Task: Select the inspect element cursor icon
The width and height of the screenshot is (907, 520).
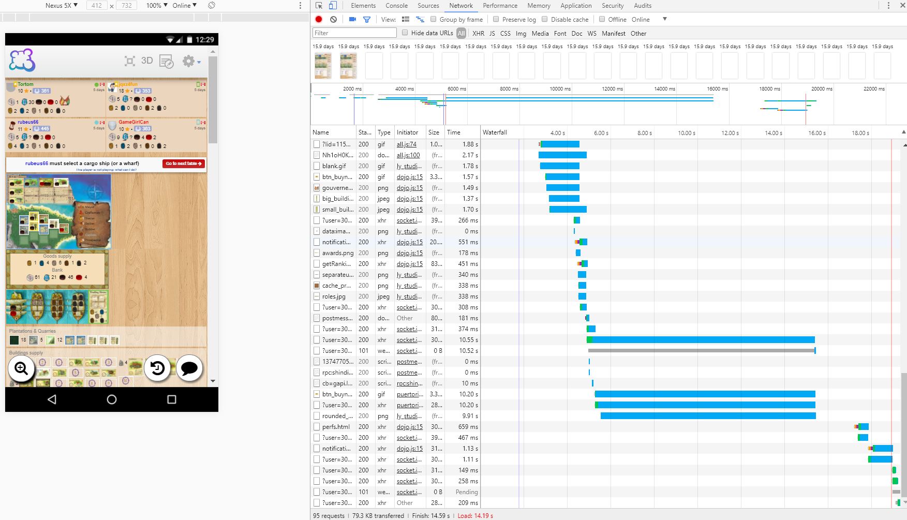Action: coord(319,5)
